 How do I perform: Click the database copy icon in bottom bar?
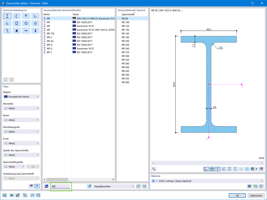[25, 195]
